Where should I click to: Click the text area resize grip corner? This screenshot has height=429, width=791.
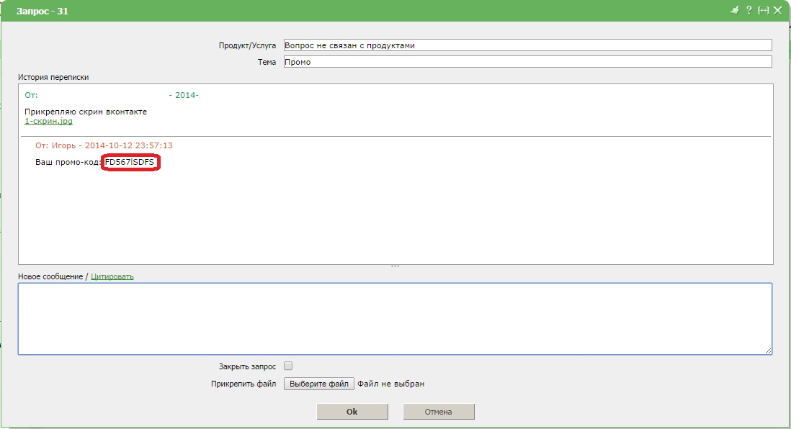[768, 351]
